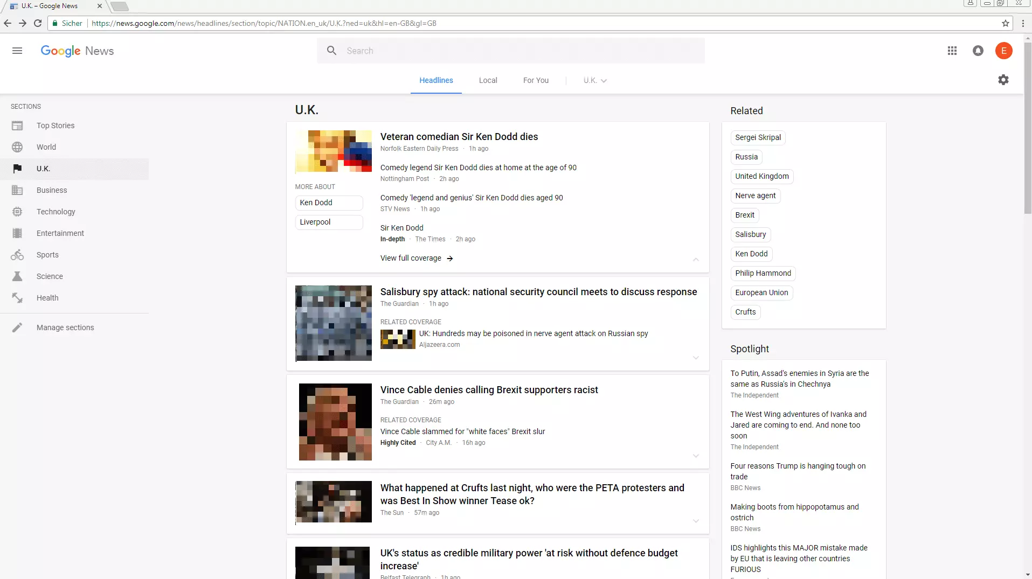
Task: Open Chrome three-dot menu
Action: click(1023, 23)
